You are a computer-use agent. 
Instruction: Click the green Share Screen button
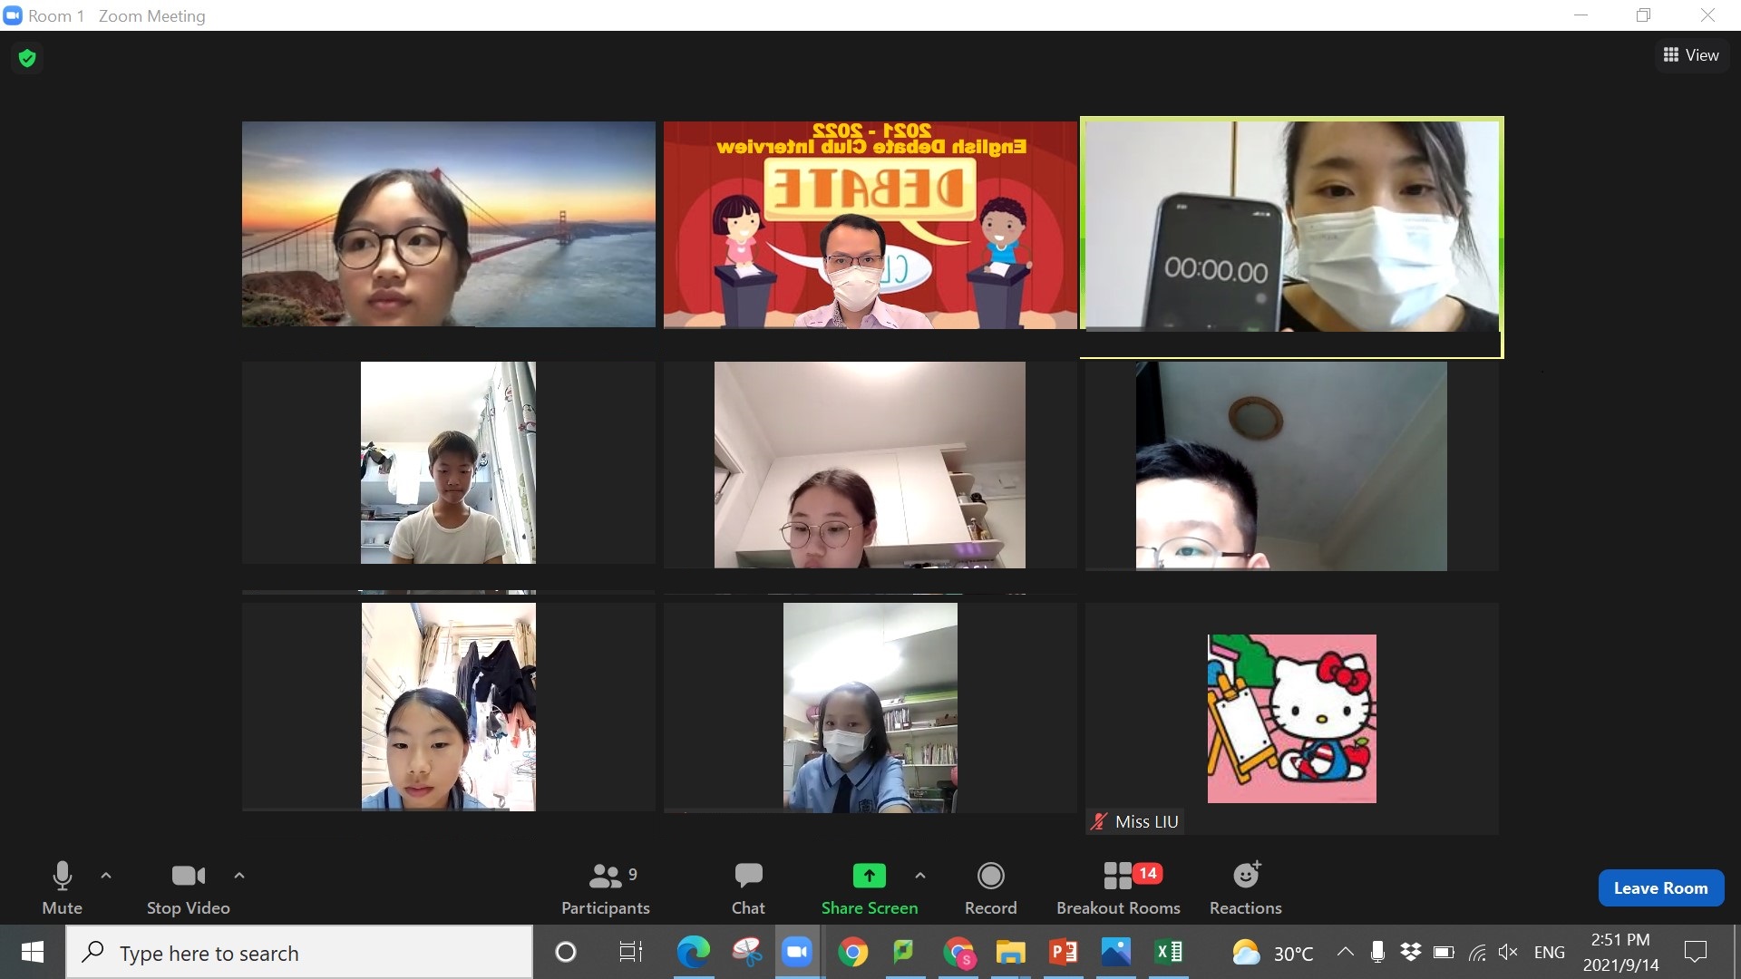pyautogui.click(x=869, y=887)
